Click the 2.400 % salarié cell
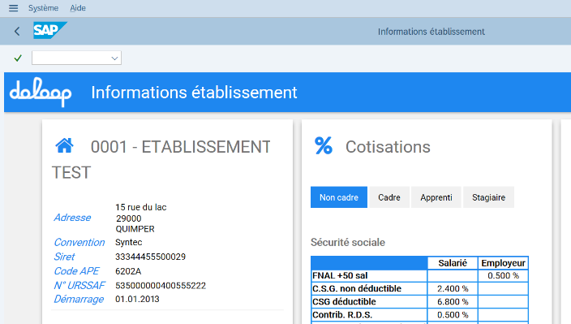Screen dimensions: 571x324 (x=453, y=288)
